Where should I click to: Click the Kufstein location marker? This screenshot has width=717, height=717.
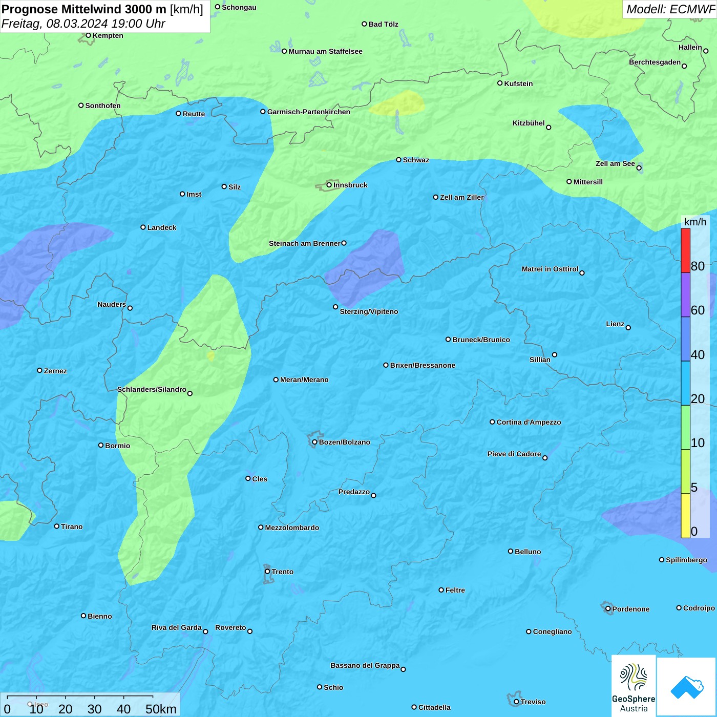500,83
